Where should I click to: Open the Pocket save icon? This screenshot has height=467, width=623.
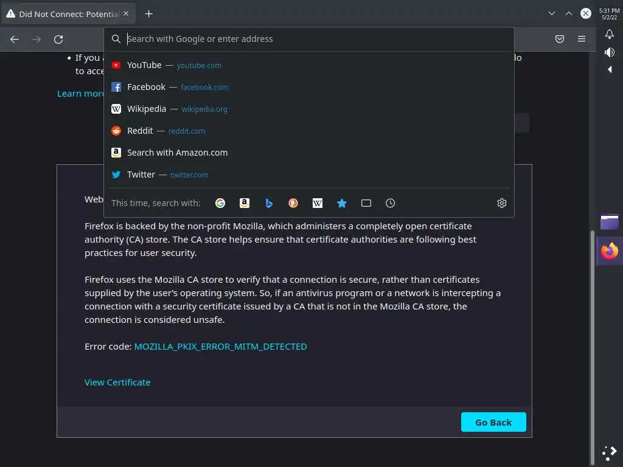(560, 39)
